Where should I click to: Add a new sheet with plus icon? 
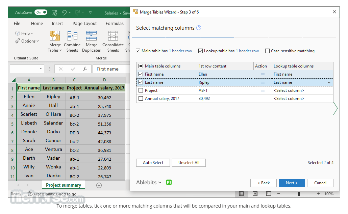[99, 185]
